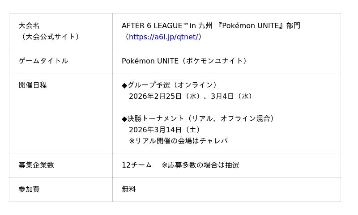Click the diamond bullet before 決勝トーナメント
This screenshot has width=358, height=215.
[124, 119]
